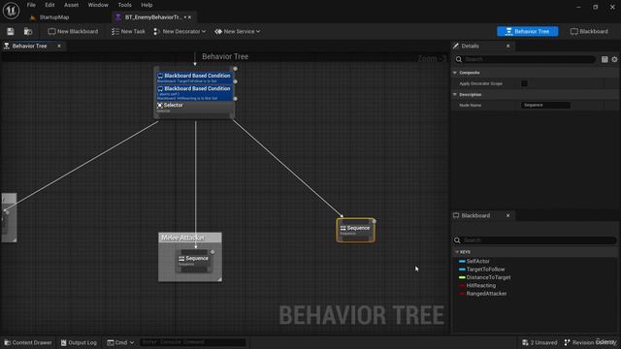The image size is (621, 349).
Task: Click the Unreal Engine logo icon
Action: coord(11,11)
